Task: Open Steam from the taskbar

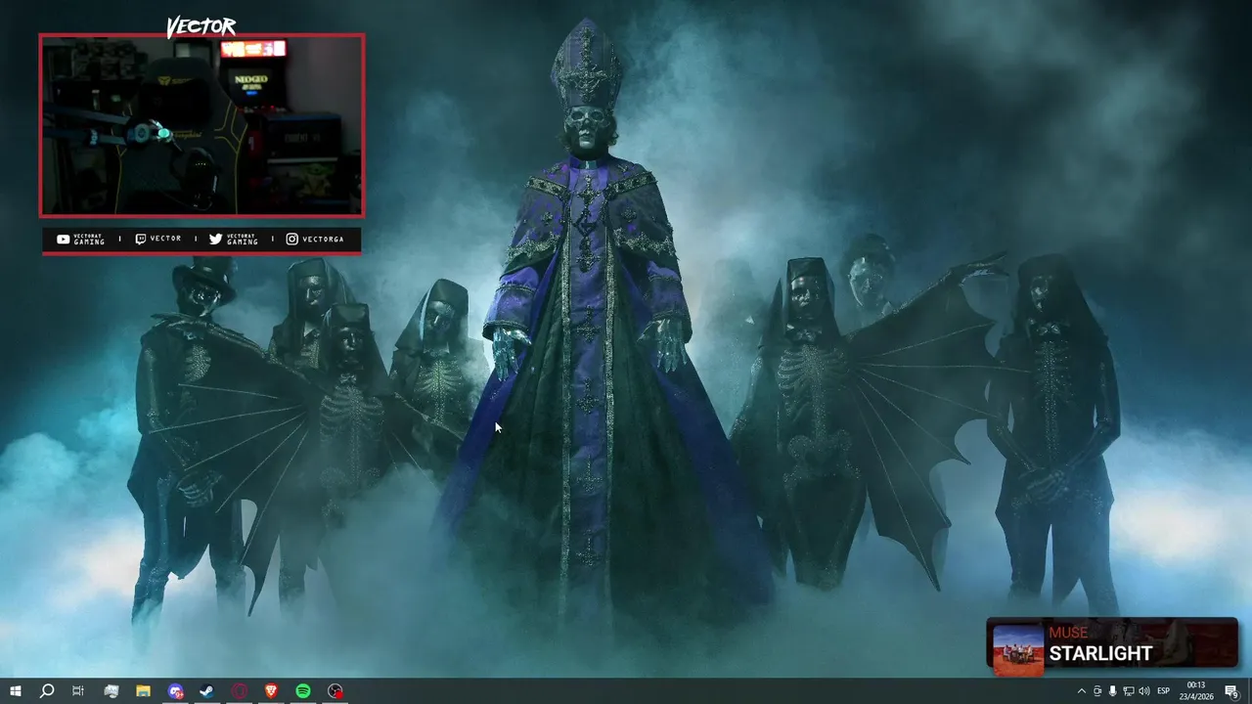Action: point(206,691)
